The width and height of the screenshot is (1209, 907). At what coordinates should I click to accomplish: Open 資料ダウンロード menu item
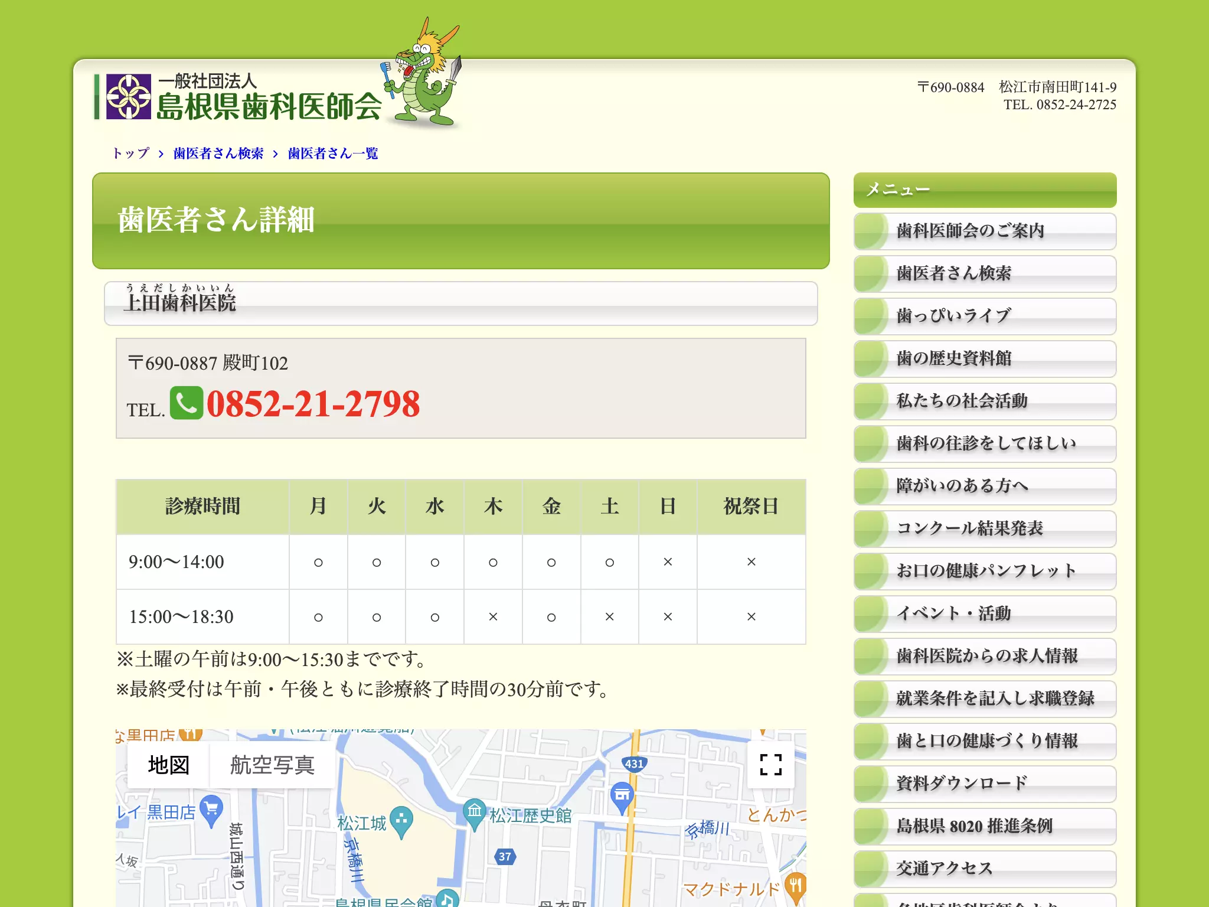985,784
